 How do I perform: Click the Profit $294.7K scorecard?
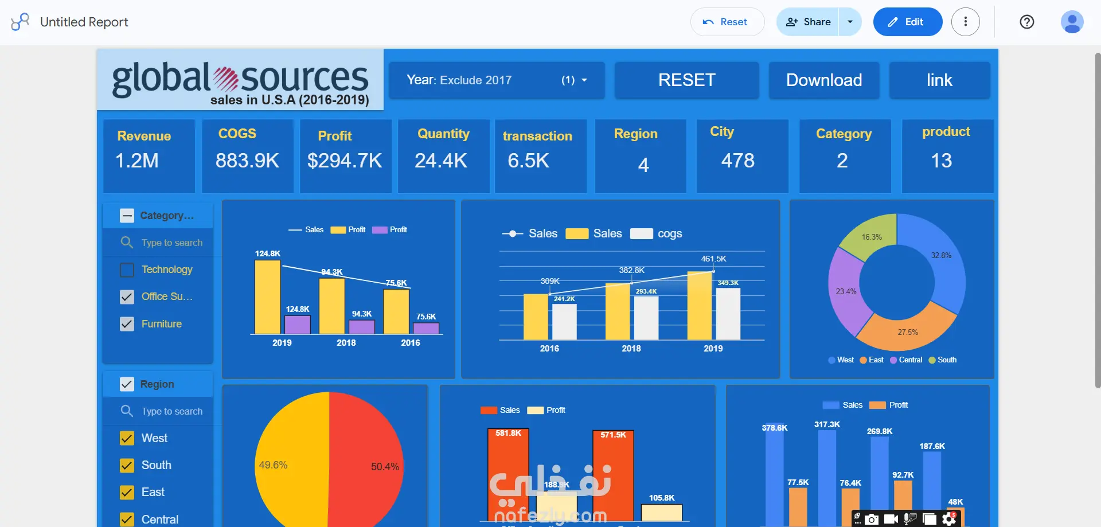(x=345, y=156)
